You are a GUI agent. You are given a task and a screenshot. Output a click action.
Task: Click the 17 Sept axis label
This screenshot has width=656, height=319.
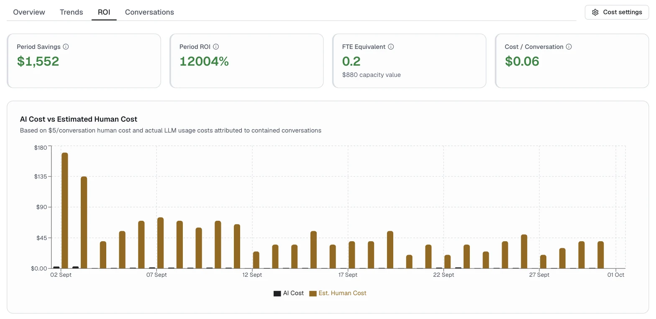(x=348, y=275)
